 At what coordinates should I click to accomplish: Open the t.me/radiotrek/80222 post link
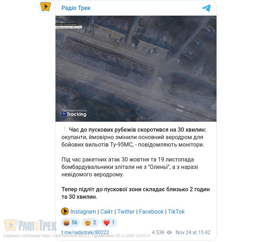(x=85, y=232)
